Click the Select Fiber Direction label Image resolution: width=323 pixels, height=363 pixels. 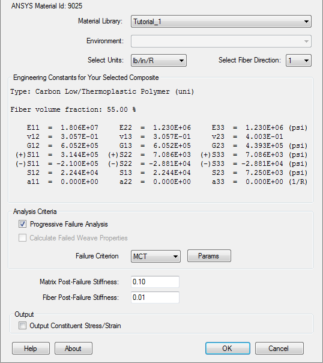tap(250, 60)
